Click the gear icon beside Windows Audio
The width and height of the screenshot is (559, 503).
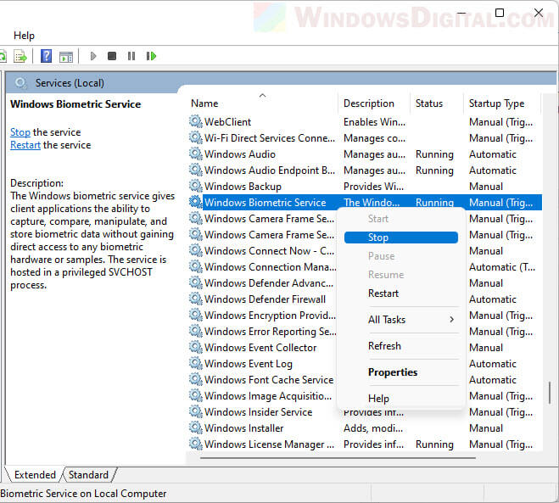tap(195, 154)
